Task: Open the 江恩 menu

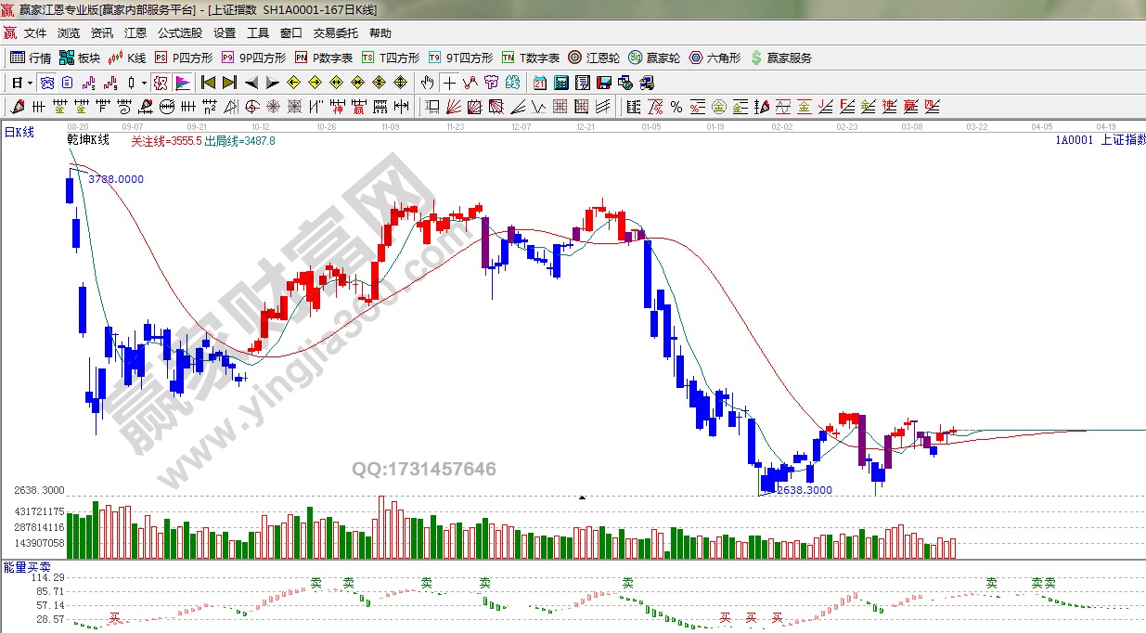Action: click(x=135, y=33)
